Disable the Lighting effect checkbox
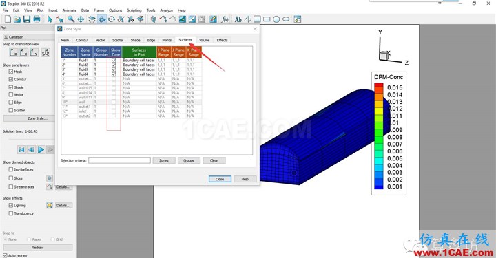496x258 pixels. pyautogui.click(x=11, y=205)
